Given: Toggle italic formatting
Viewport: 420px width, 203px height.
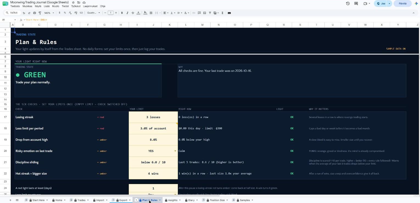Looking at the screenshot, I should point(127,13).
